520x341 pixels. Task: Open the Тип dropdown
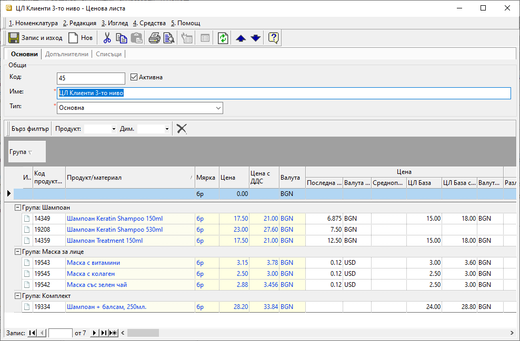point(218,108)
